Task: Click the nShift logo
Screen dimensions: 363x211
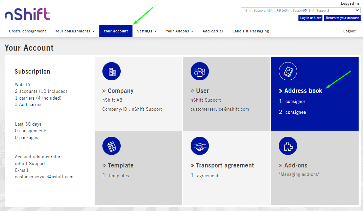Action: (27, 15)
